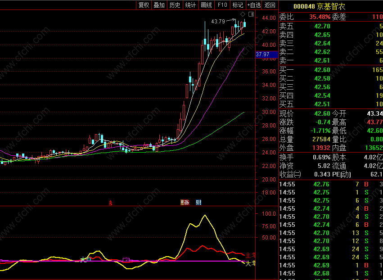
Task: Click the 43.79 high price annotation
Action: pos(218,22)
